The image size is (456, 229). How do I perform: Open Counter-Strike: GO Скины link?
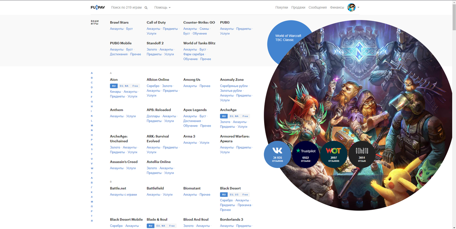point(204,29)
